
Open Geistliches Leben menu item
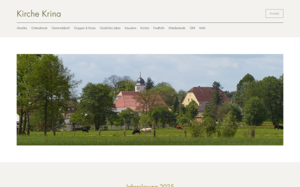coord(110,28)
